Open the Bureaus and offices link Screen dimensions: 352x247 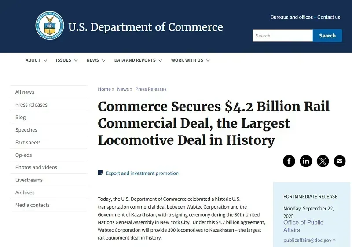click(291, 17)
